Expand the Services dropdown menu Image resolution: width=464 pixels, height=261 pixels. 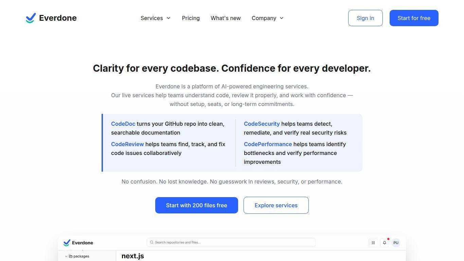point(155,18)
